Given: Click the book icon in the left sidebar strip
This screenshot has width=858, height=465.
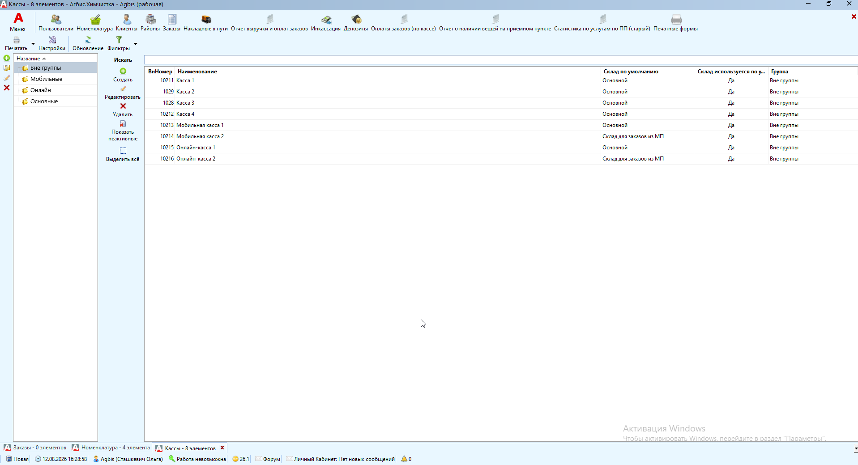Looking at the screenshot, I should point(7,68).
